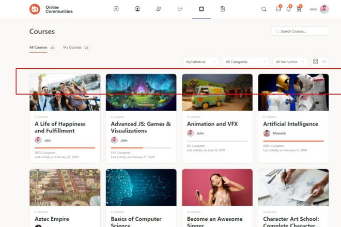This screenshot has height=227, width=341.
Task: Click instructor Maverick on Artificial Intelligence
Action: point(279,133)
